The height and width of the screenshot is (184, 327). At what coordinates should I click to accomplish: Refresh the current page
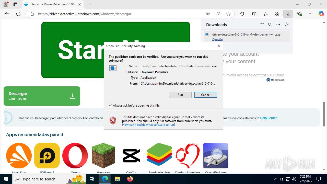point(18,14)
